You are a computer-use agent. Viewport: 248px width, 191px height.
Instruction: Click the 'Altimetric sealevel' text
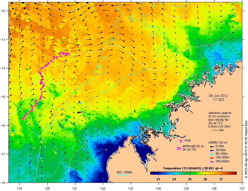[220, 113]
